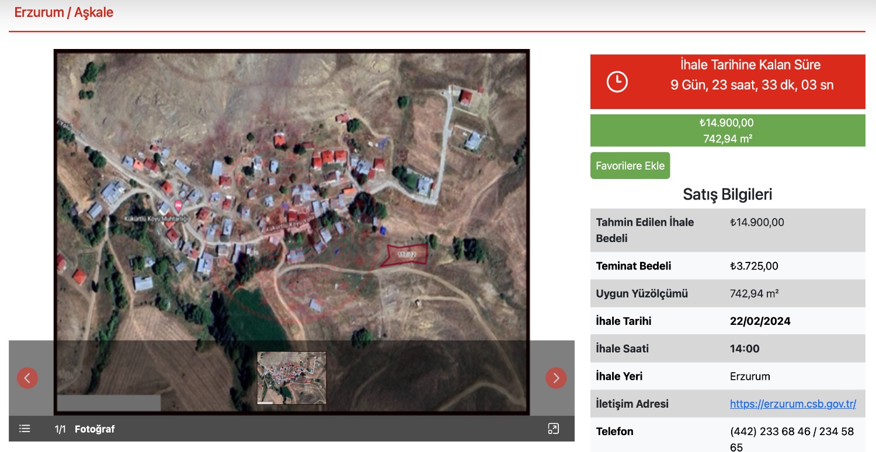Image resolution: width=876 pixels, height=452 pixels.
Task: Click the clock icon in countdown banner
Action: pos(617,82)
